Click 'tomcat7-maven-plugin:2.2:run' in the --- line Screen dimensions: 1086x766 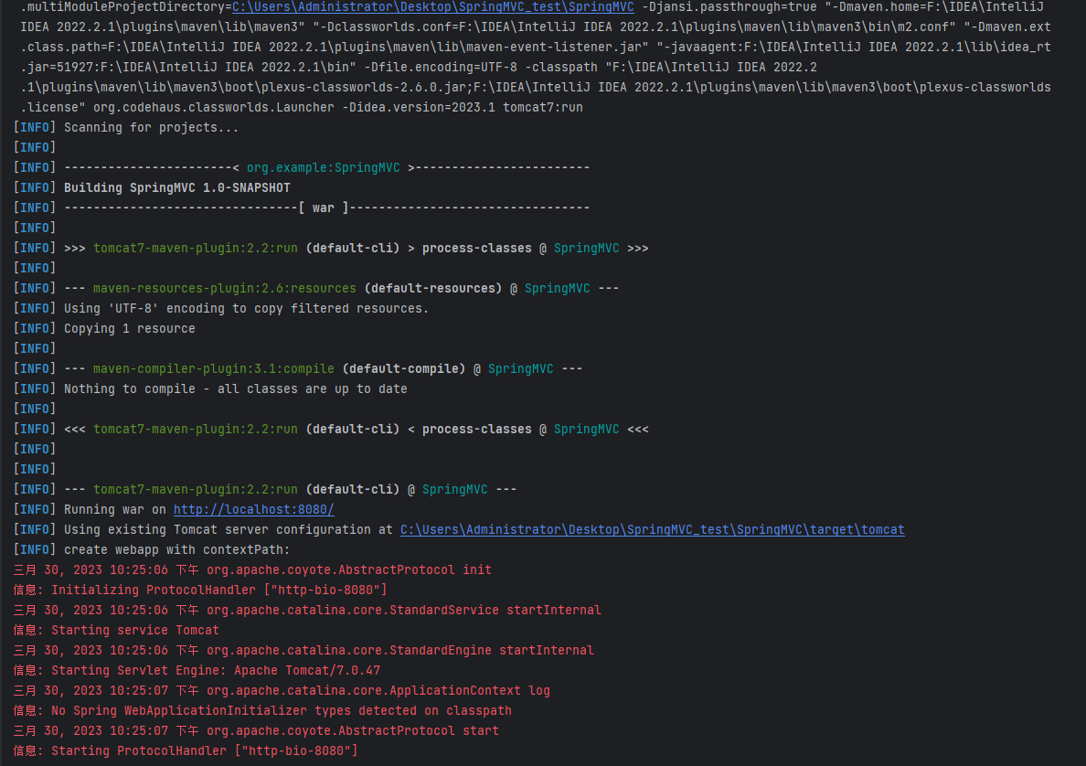coord(196,489)
